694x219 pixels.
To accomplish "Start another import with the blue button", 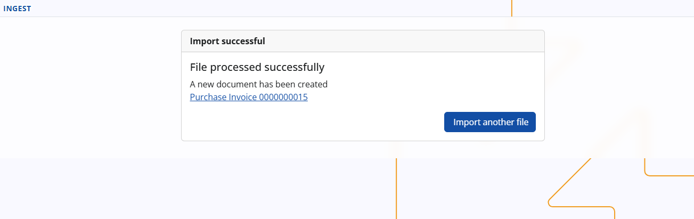I will click(489, 122).
